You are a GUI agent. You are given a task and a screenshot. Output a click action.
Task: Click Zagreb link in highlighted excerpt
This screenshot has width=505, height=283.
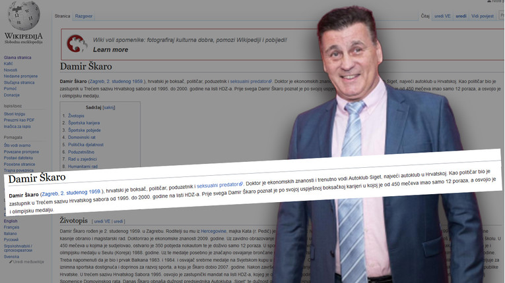point(50,194)
